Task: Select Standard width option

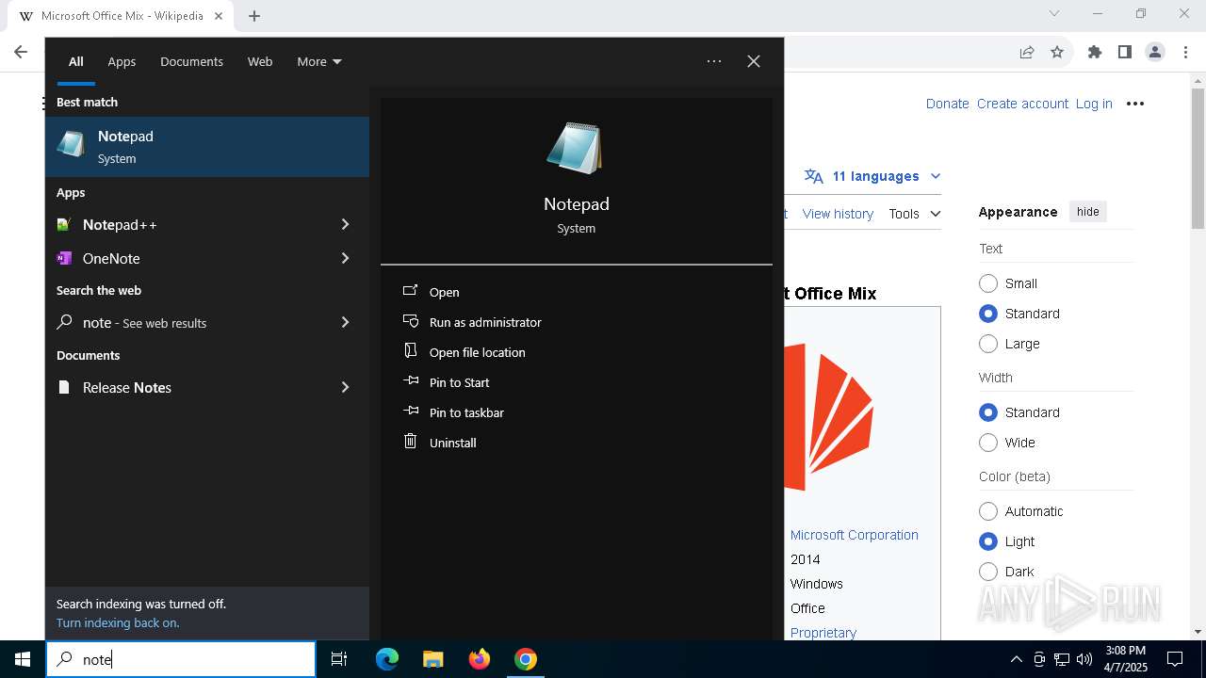Action: 988,412
